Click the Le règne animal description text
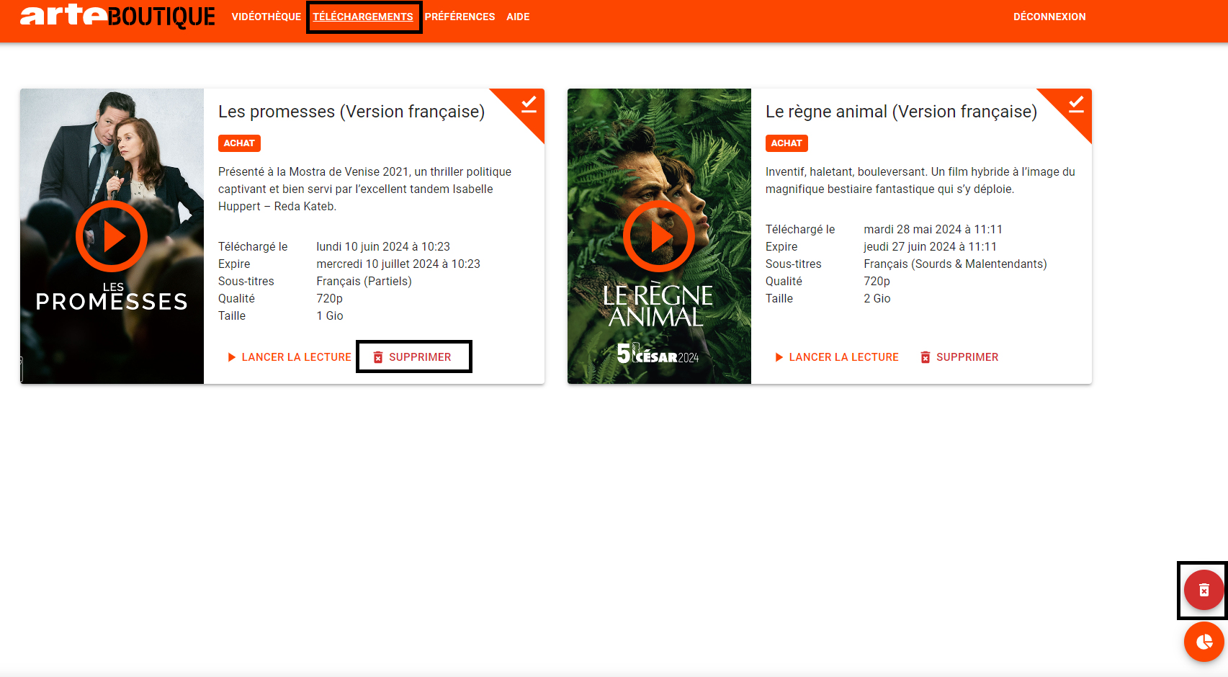Image resolution: width=1228 pixels, height=677 pixels. 920,180
